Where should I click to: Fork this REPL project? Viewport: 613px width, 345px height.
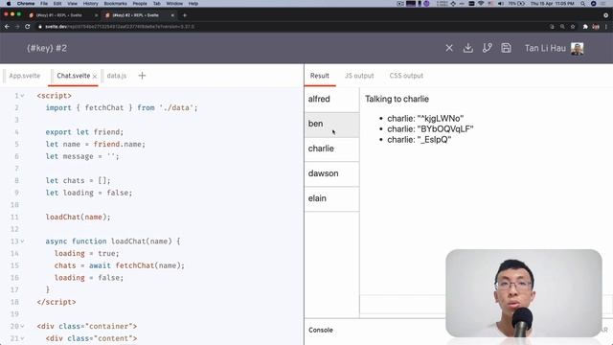(x=488, y=48)
